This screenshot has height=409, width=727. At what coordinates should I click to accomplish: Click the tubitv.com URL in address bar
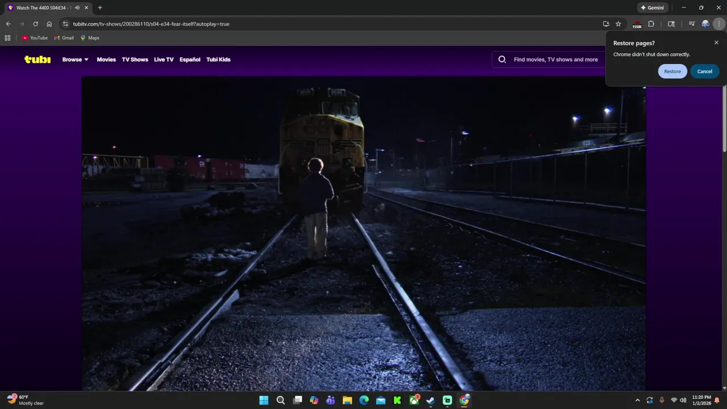coord(151,24)
